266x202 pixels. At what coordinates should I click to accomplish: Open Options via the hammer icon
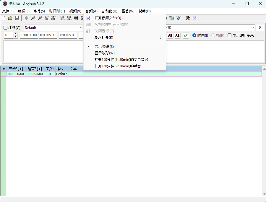[x=187, y=18]
